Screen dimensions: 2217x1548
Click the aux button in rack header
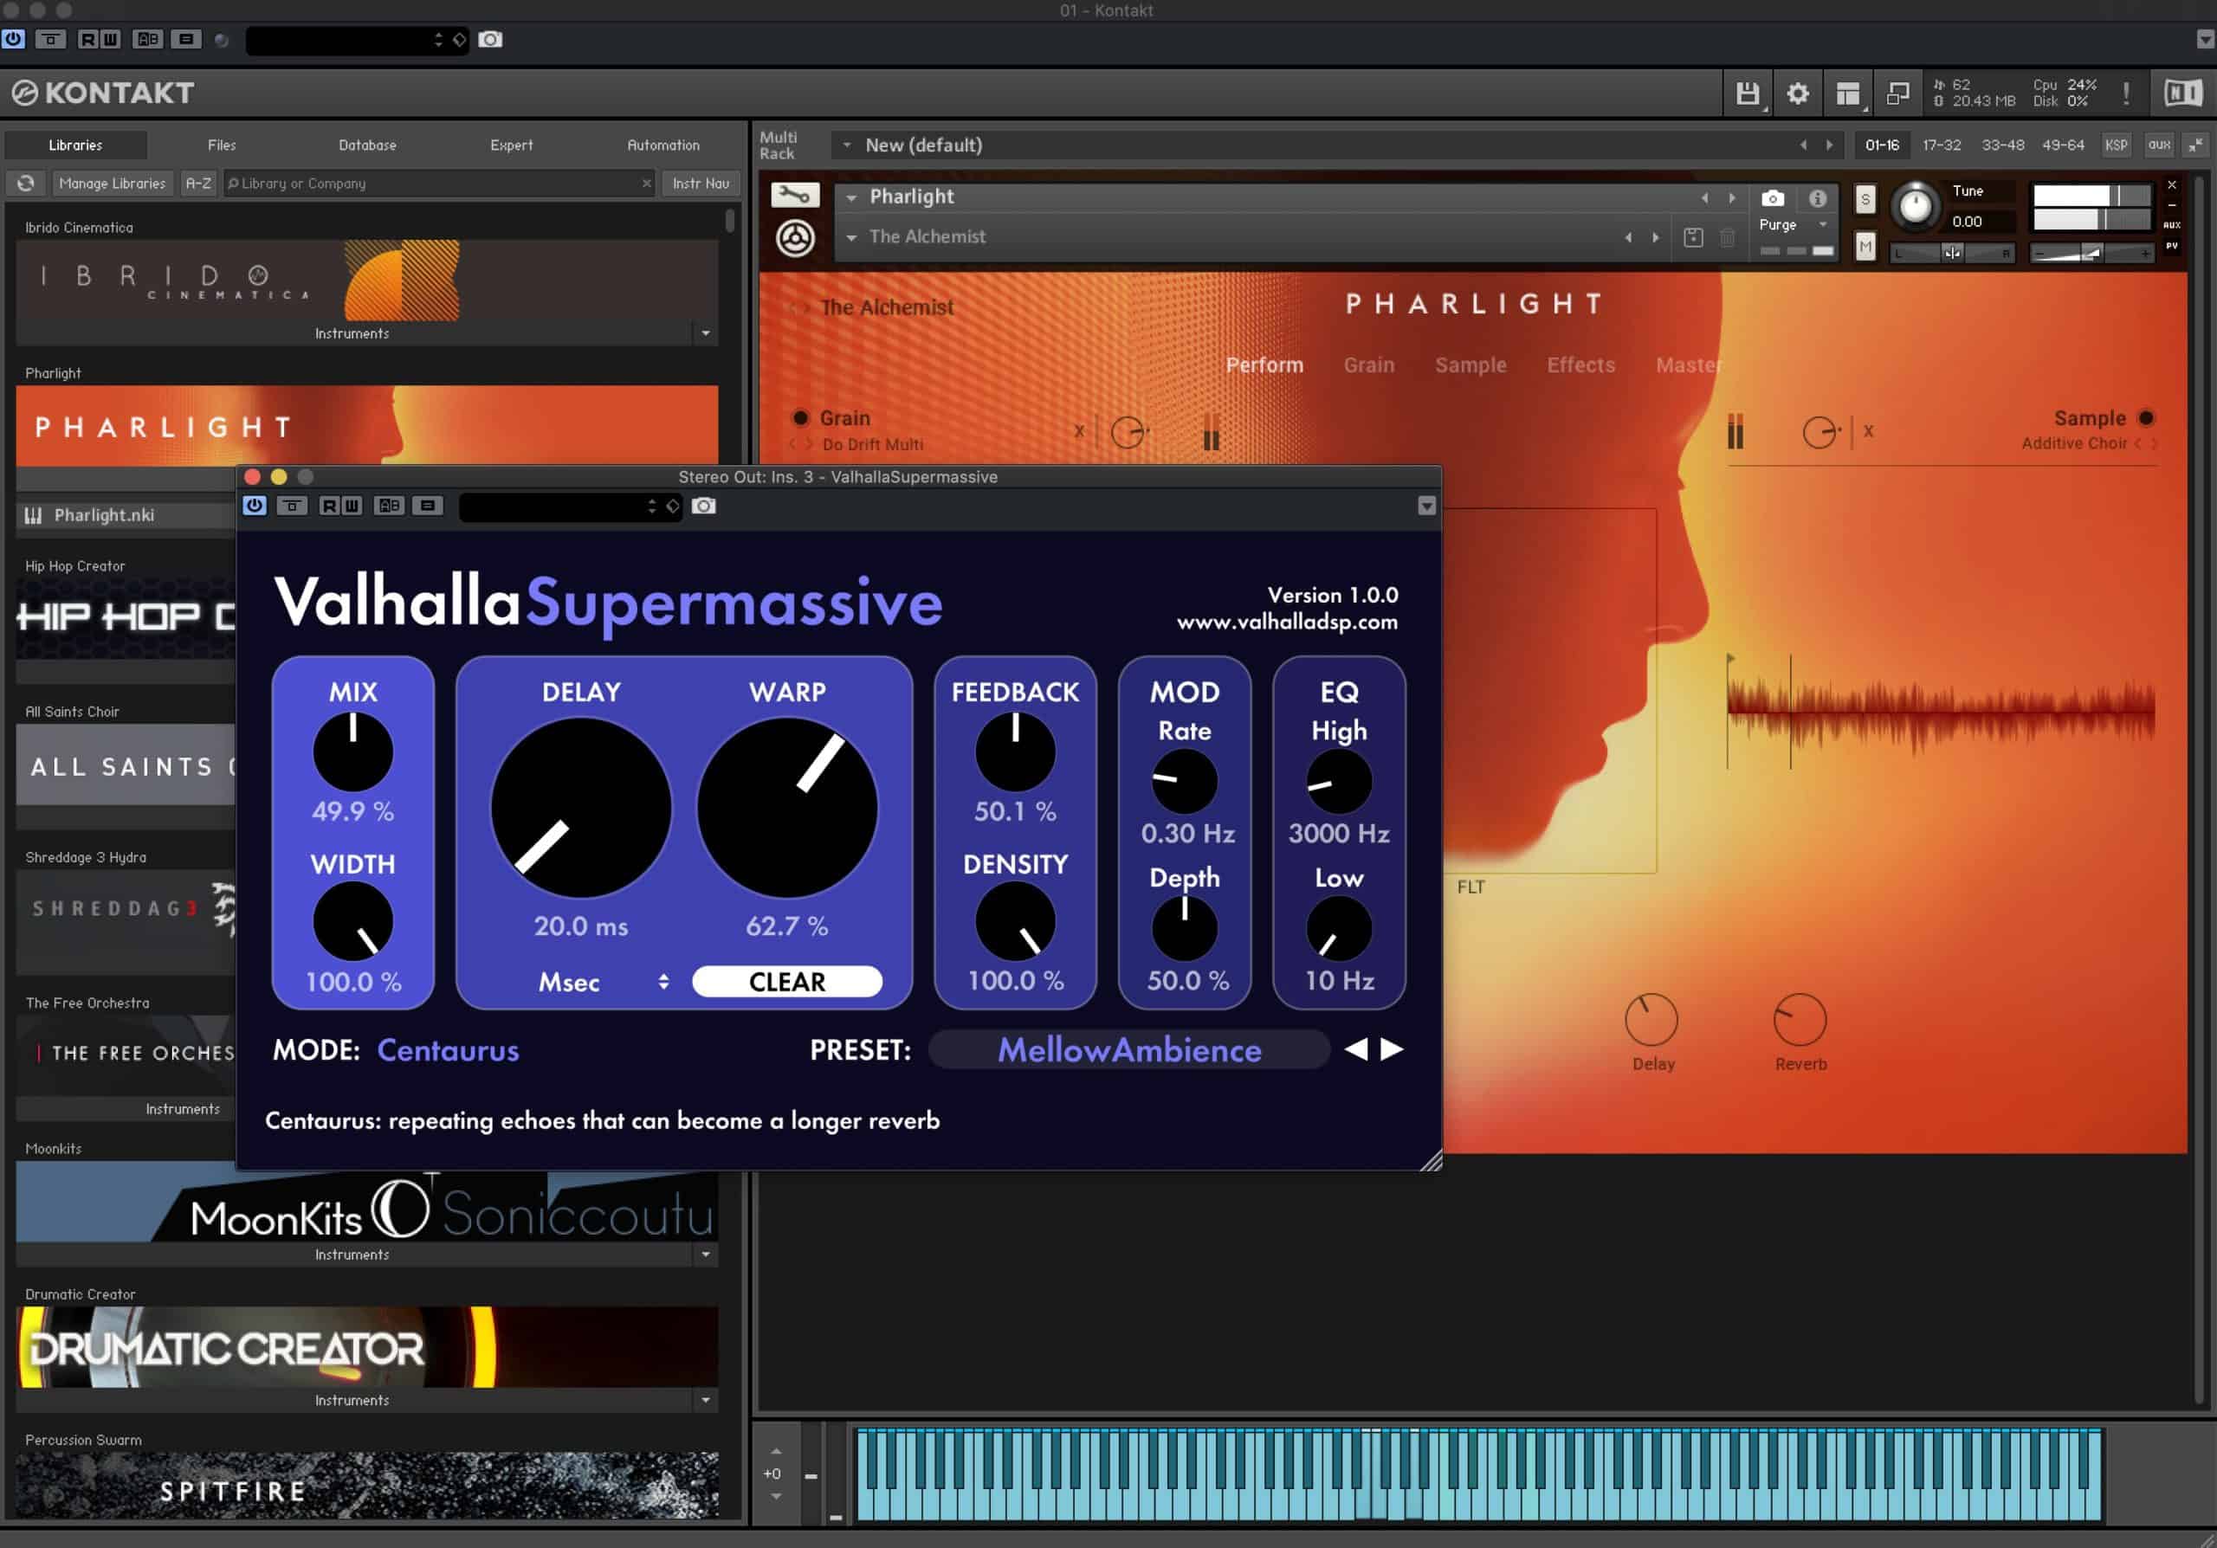click(x=2159, y=145)
